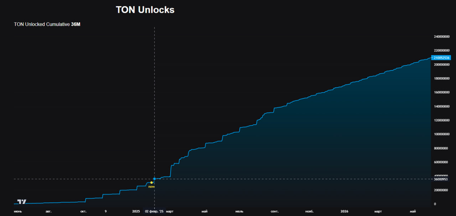Screen dimensions: 456x216
Task: Click the 140000000 axis value
Action: (442, 106)
